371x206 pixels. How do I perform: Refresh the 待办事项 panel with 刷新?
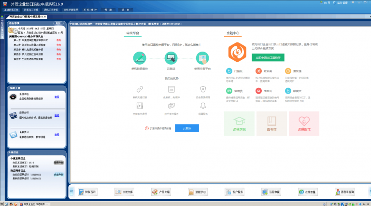click(x=58, y=23)
